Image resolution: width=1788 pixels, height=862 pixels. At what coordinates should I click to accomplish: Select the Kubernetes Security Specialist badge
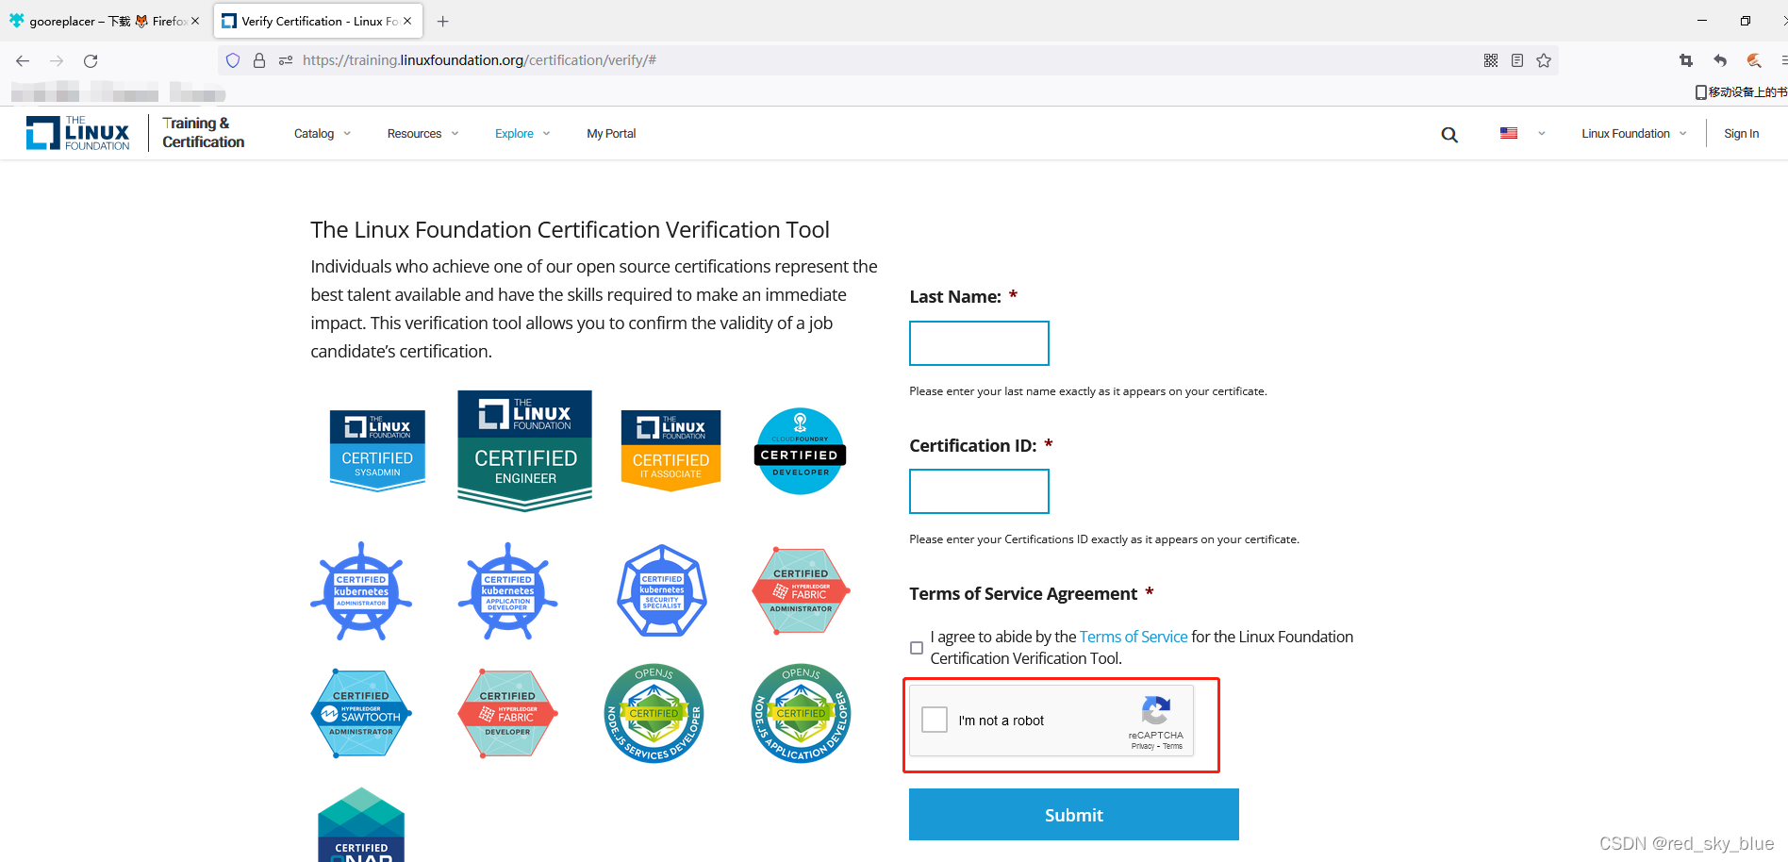[662, 591]
